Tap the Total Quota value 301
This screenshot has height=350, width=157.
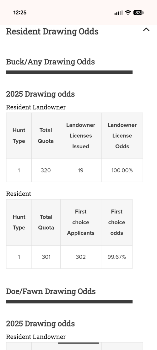point(46,257)
